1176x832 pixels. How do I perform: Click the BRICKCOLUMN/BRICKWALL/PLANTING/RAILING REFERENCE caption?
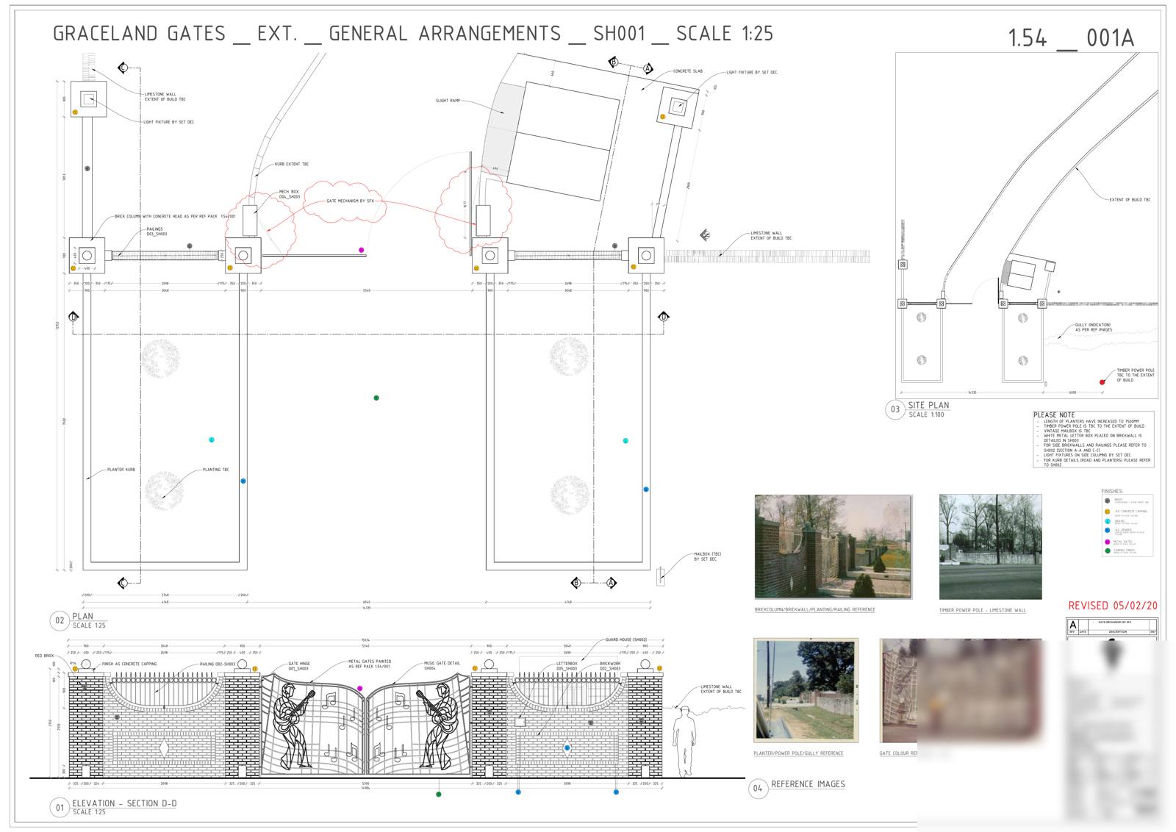click(x=814, y=610)
